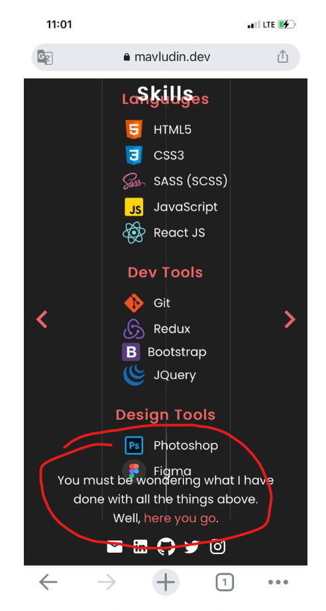Screen dimensions: 326x611
Task: Click the Git logo icon
Action: pos(134,303)
